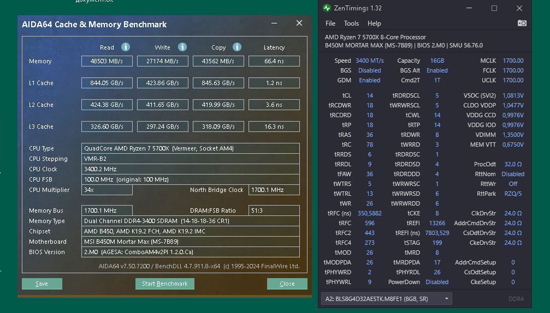This screenshot has width=550, height=313.
Task: Click the North Bridge Clock 1700.1 MHz field
Action: [x=274, y=190]
